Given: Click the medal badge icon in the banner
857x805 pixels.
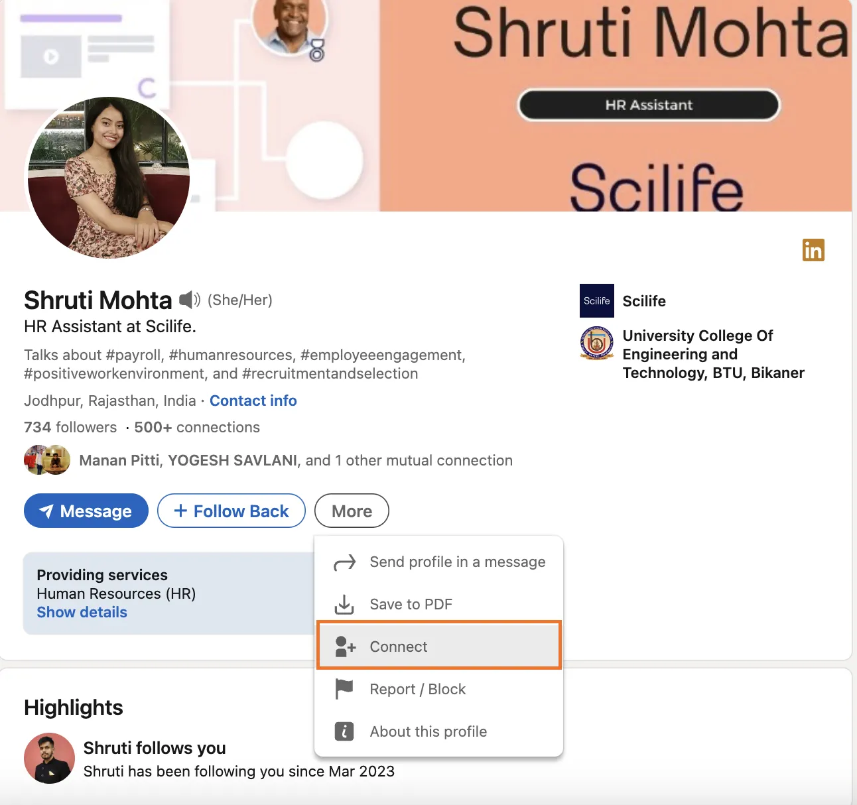Looking at the screenshot, I should pyautogui.click(x=317, y=50).
